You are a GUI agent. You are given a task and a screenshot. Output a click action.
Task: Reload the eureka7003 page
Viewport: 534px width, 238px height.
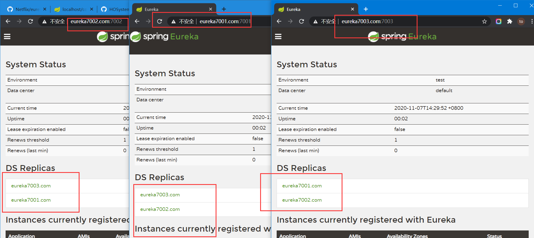point(302,21)
